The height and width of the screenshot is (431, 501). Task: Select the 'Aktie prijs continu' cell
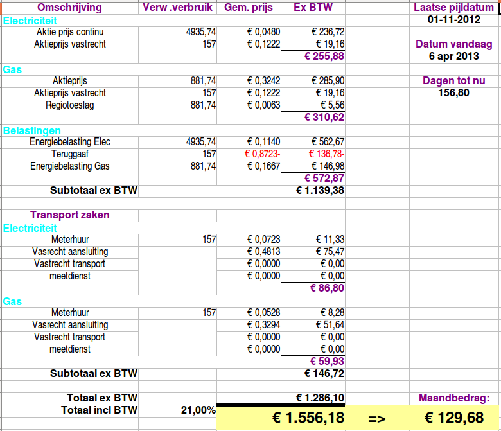click(69, 32)
